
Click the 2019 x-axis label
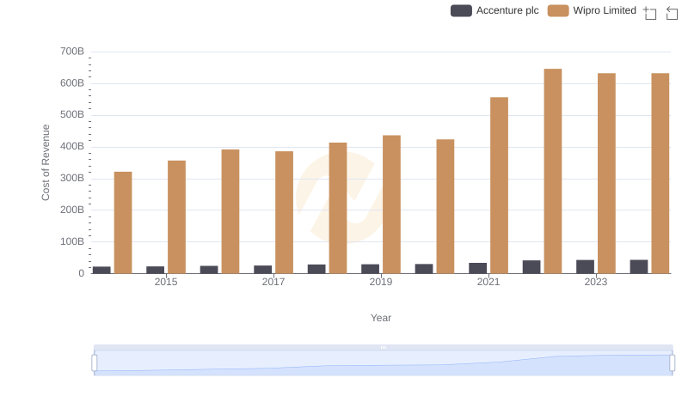coord(381,282)
